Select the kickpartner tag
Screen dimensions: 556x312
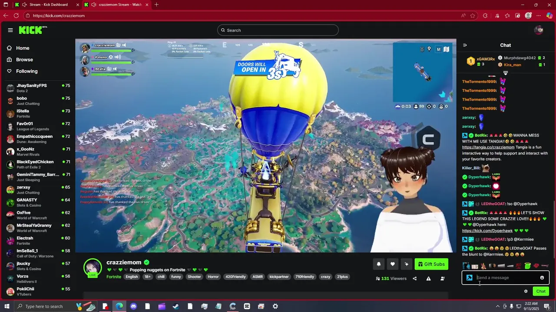tap(279, 277)
